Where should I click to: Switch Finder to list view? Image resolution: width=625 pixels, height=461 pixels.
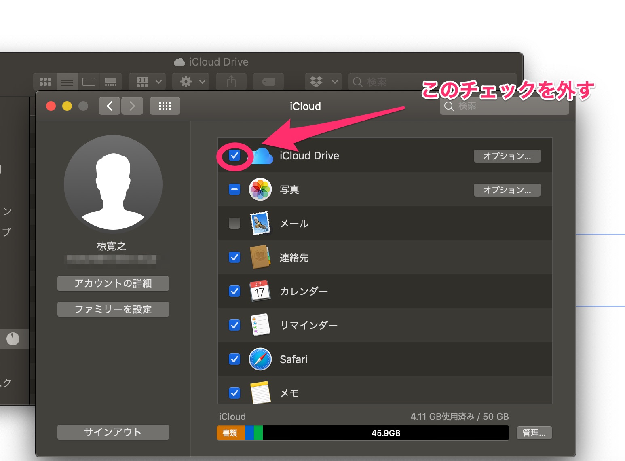point(67,82)
